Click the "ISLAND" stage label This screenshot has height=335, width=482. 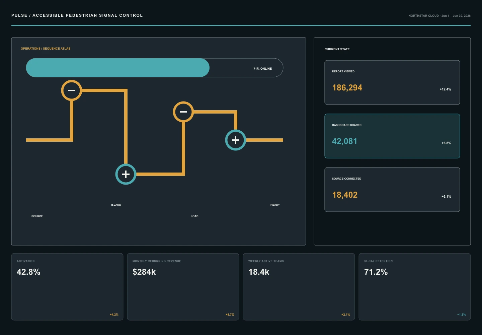[116, 205]
